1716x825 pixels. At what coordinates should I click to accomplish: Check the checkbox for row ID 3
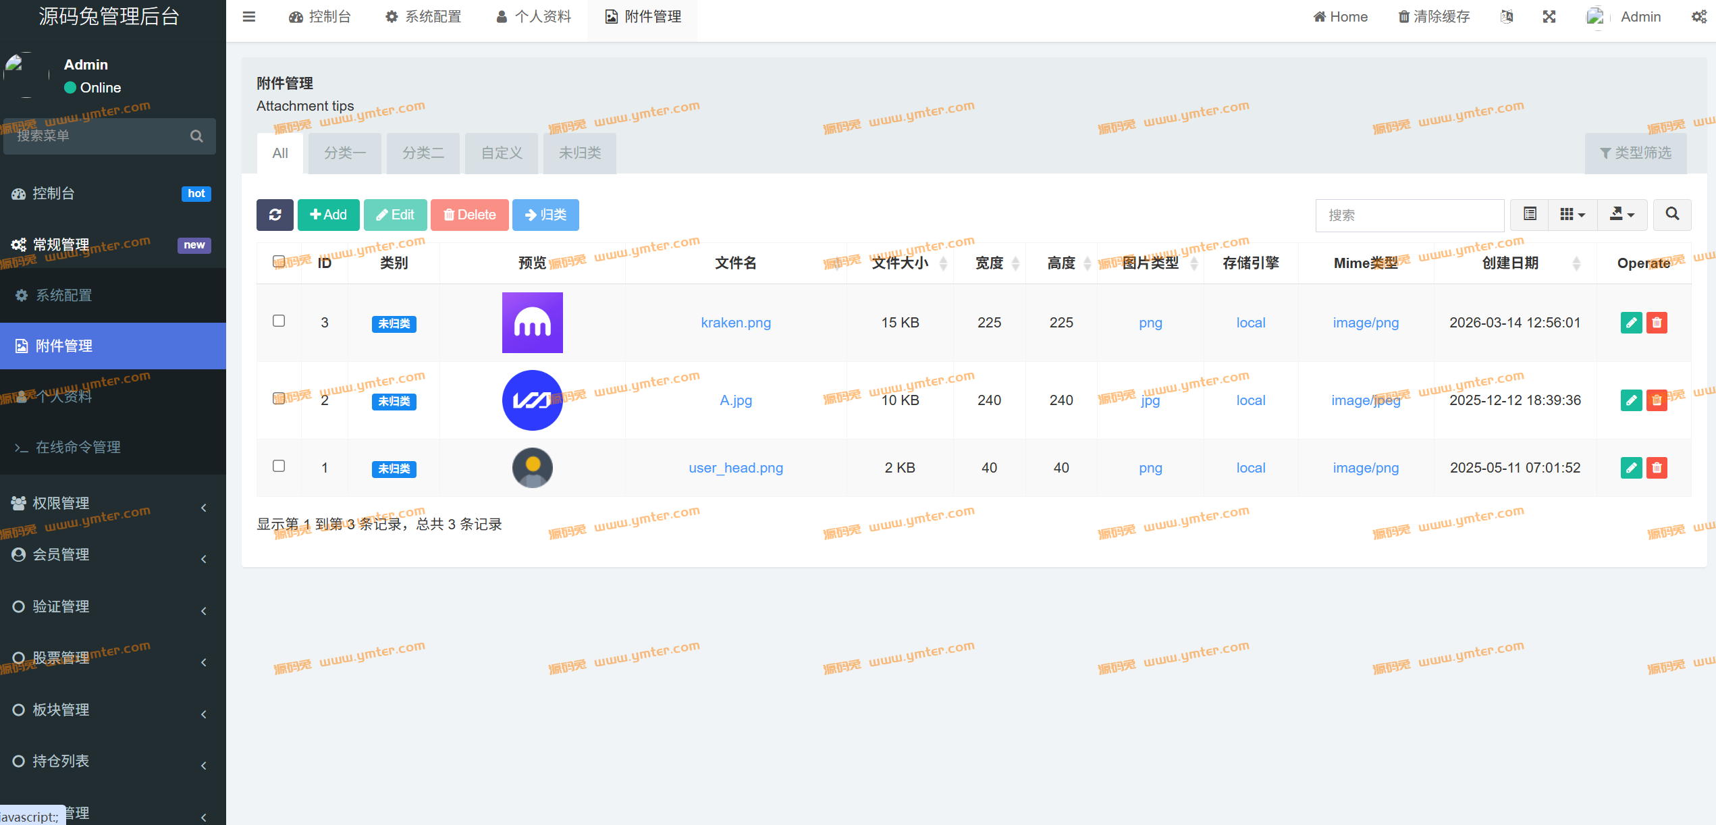pyautogui.click(x=279, y=321)
